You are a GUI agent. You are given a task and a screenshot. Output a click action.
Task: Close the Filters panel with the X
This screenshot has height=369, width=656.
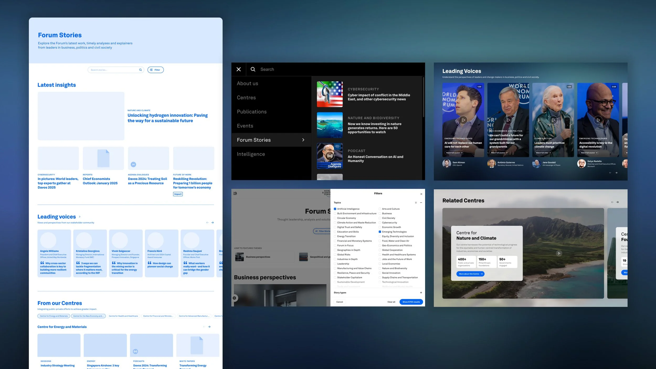(421, 194)
